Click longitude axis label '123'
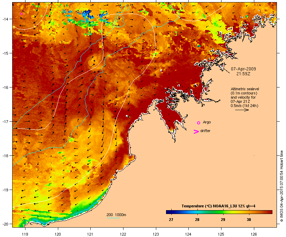Viewport: 286px width, 237px height. [x=156, y=234]
